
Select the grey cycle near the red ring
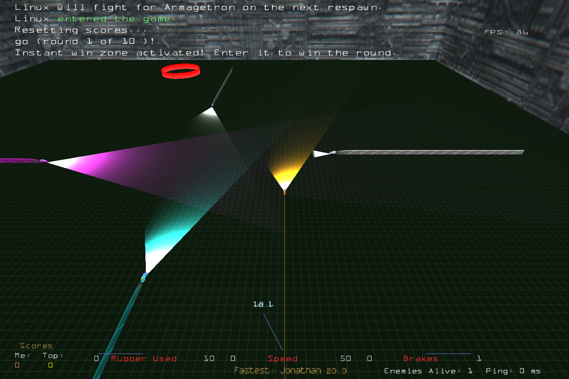(x=212, y=105)
